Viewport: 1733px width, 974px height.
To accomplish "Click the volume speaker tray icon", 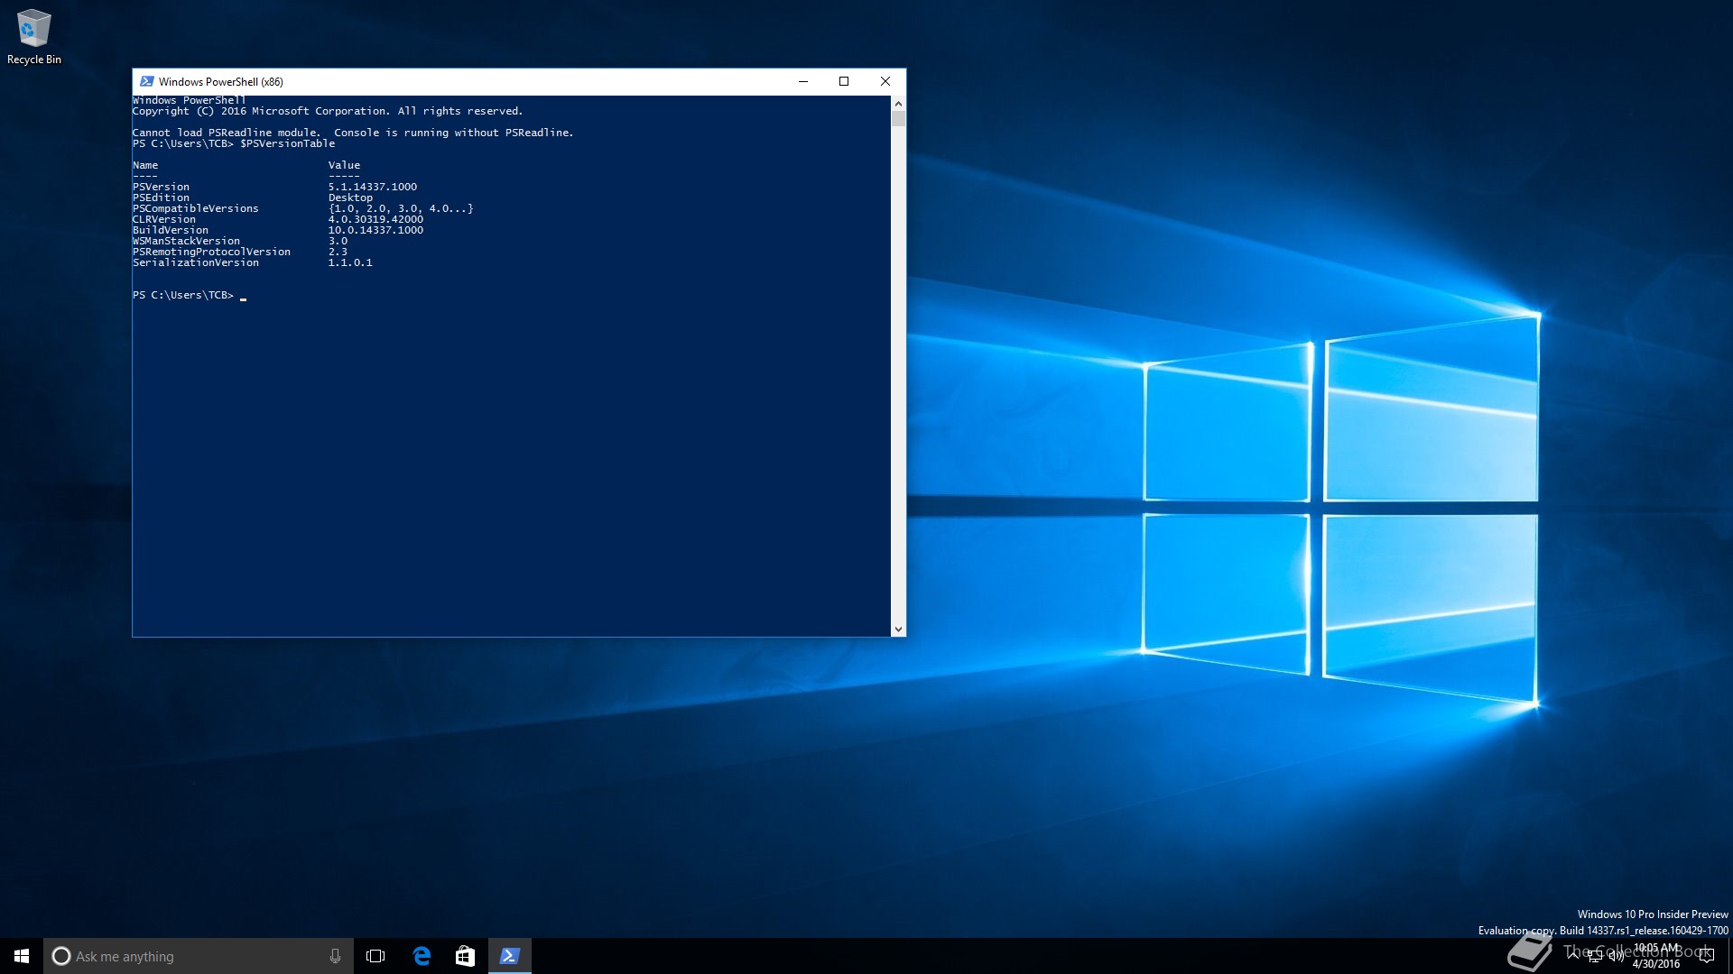I will [x=1616, y=956].
